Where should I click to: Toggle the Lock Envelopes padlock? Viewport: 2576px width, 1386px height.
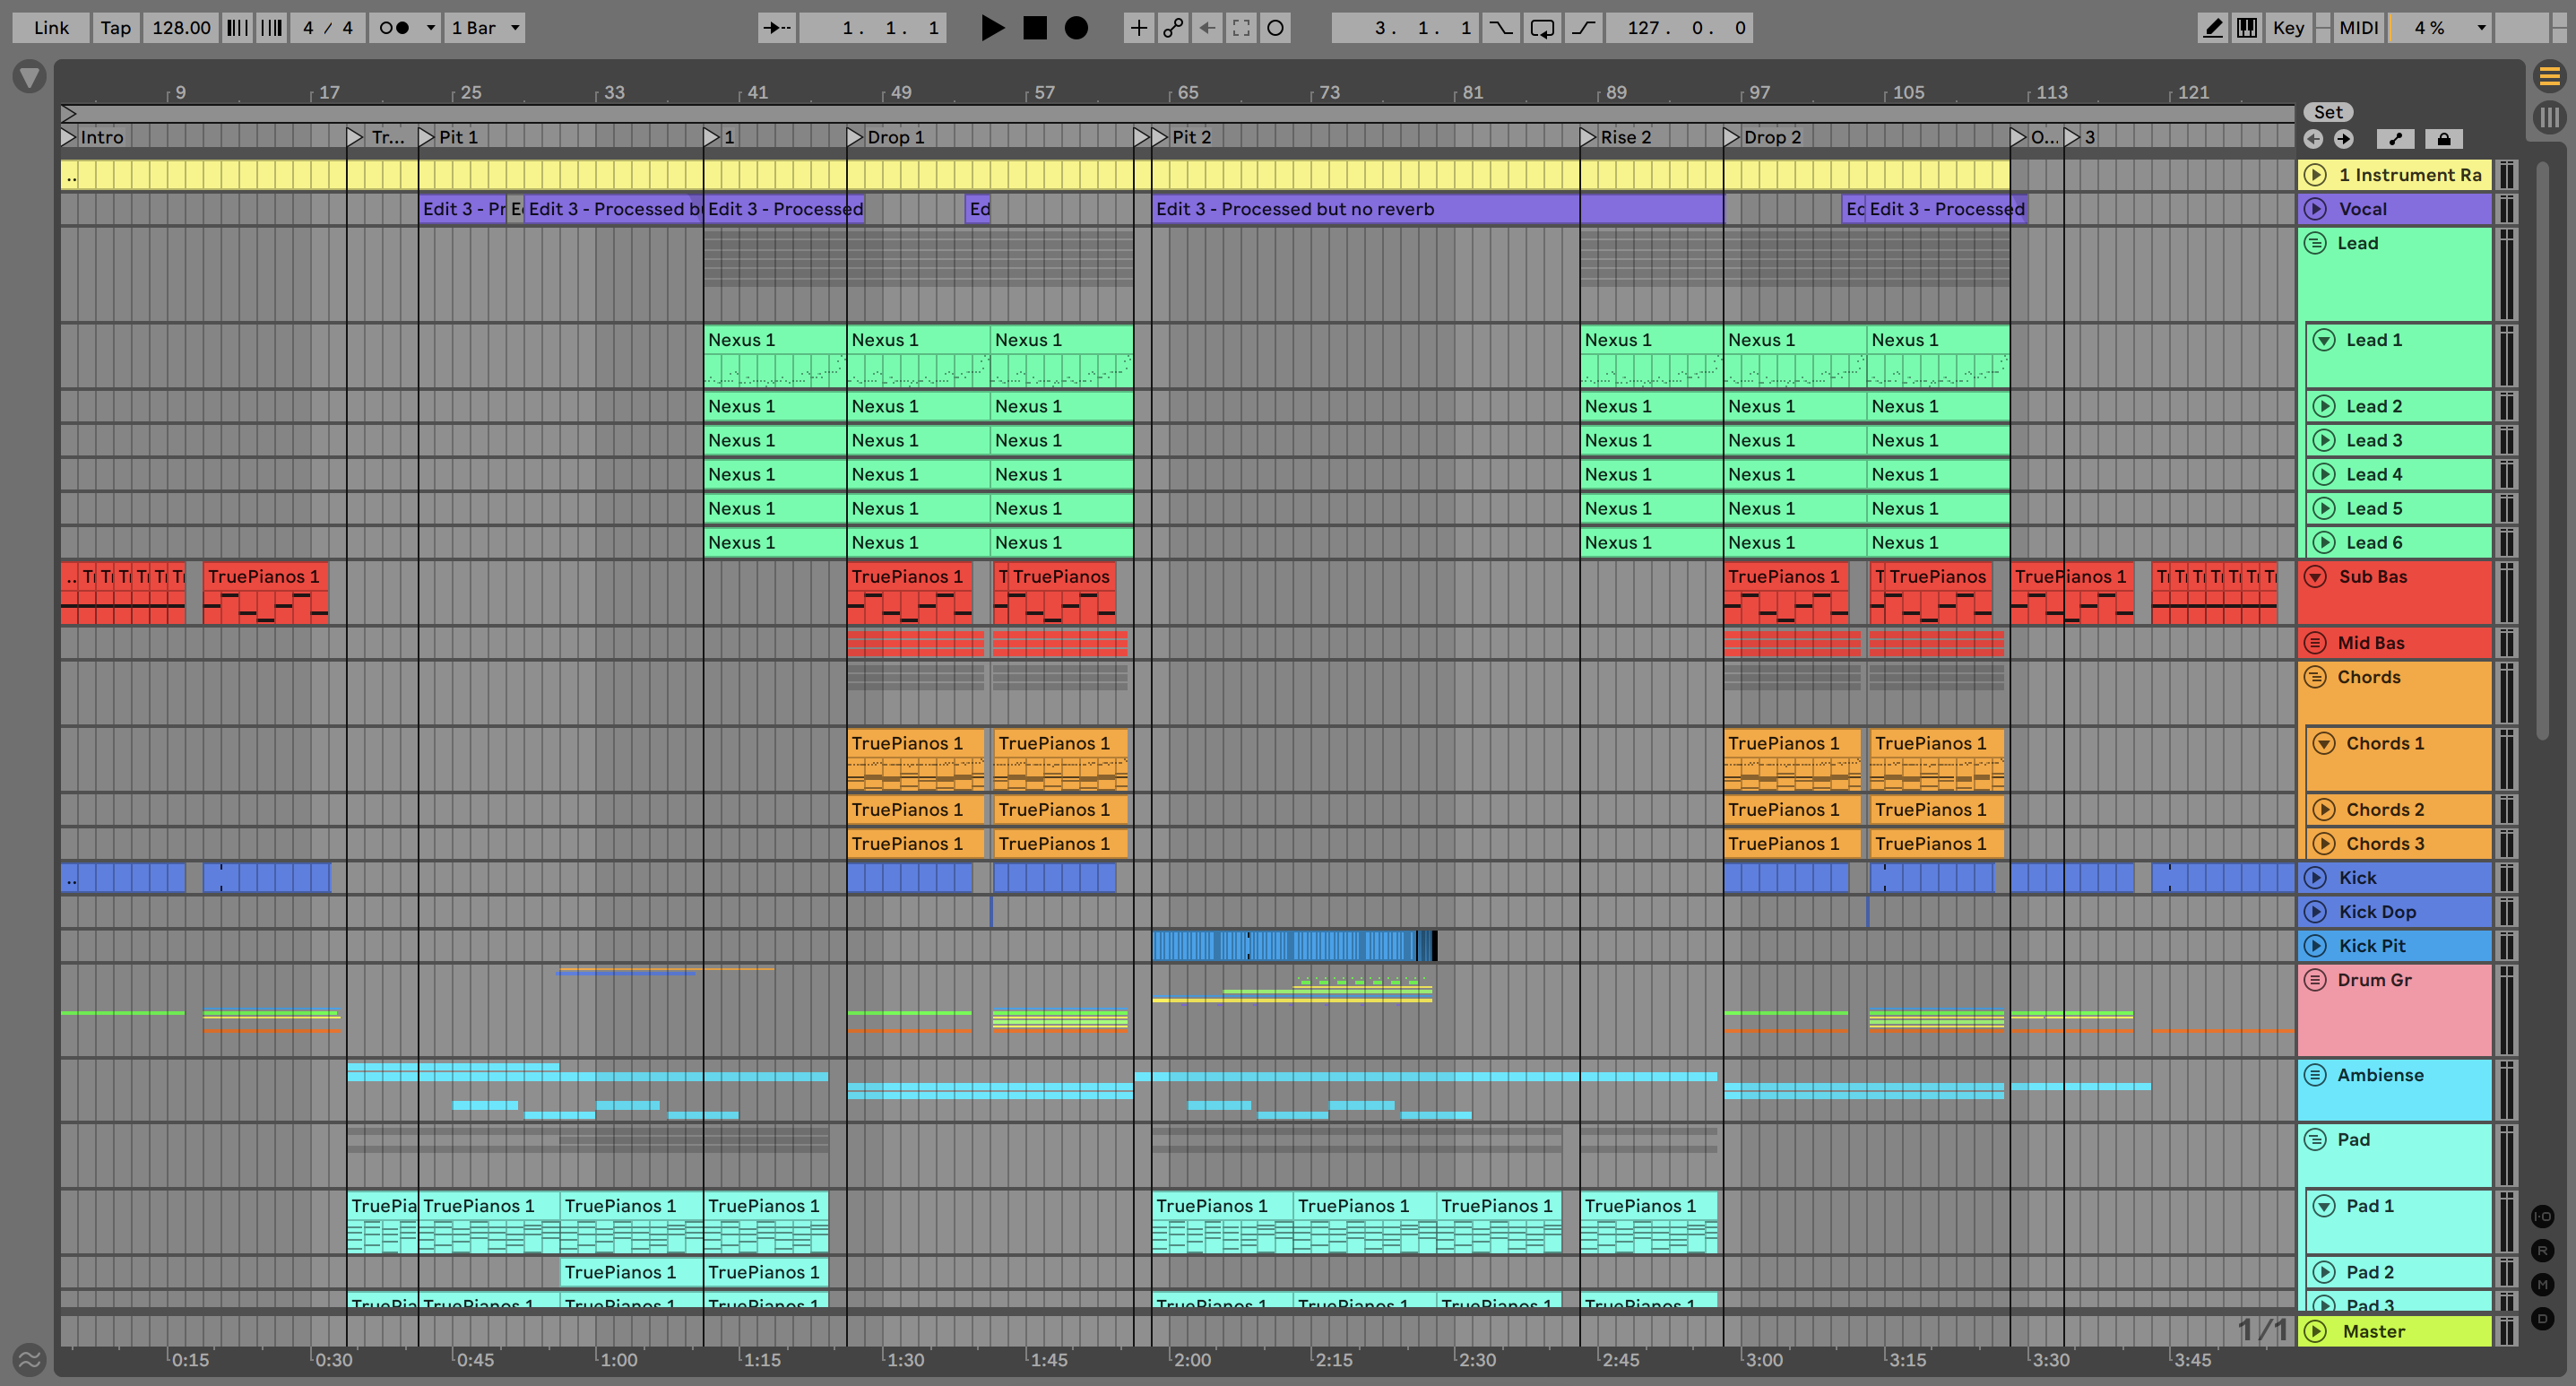pyautogui.click(x=2443, y=139)
